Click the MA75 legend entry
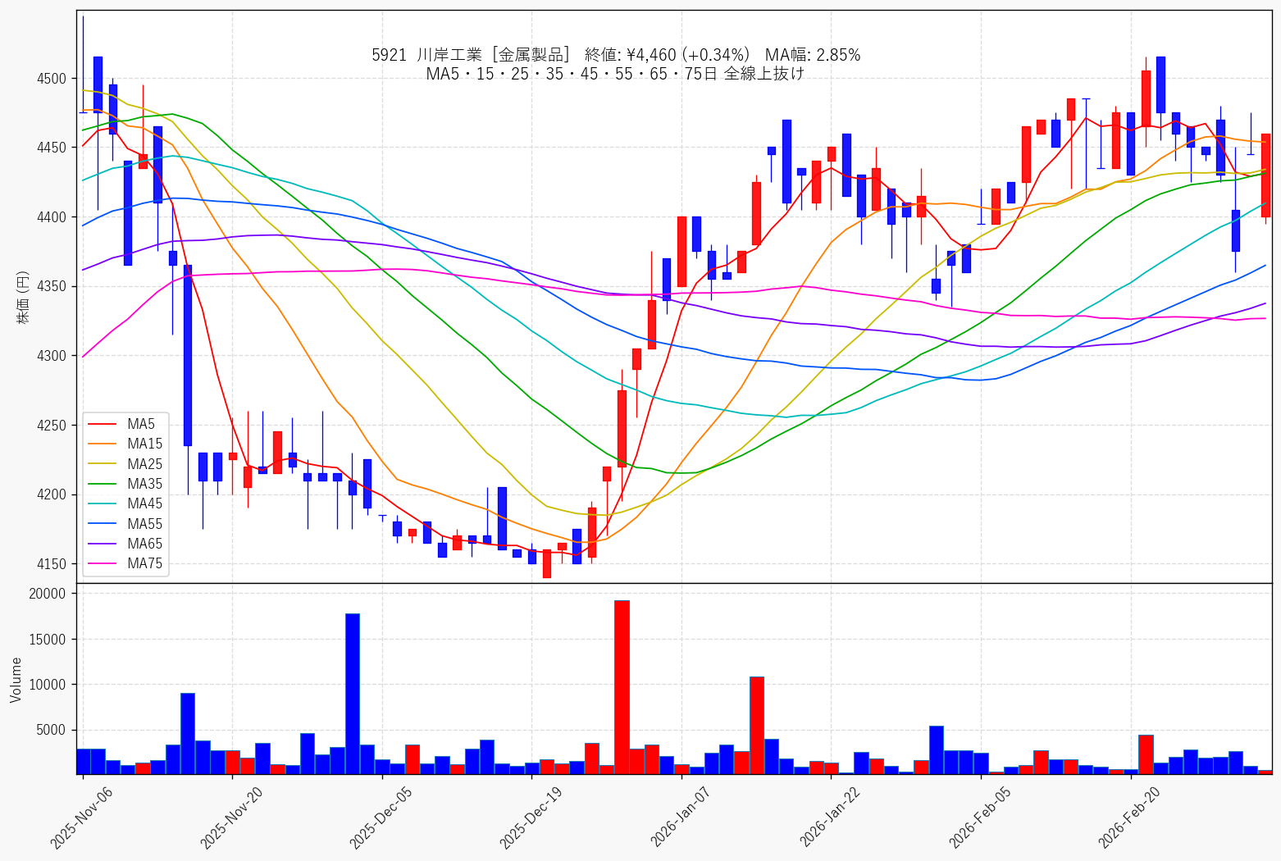 click(125, 563)
